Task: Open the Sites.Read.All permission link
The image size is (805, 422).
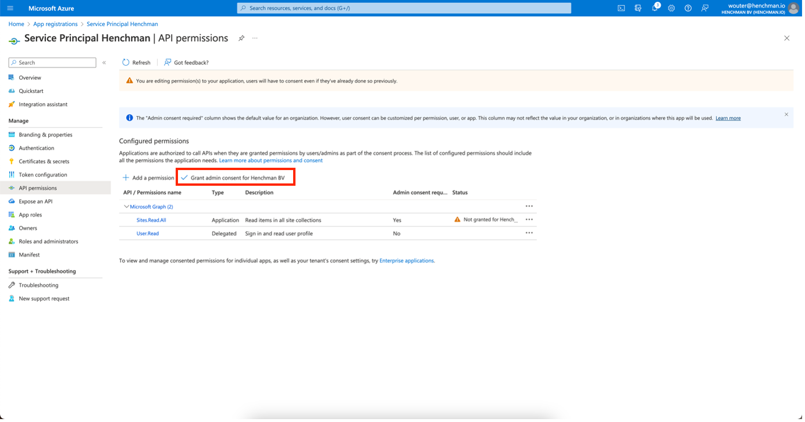Action: [151, 220]
